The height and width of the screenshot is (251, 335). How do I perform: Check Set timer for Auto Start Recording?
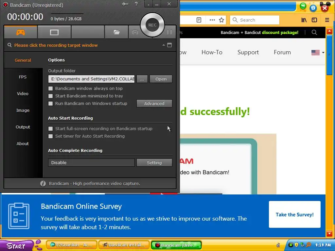point(50,136)
